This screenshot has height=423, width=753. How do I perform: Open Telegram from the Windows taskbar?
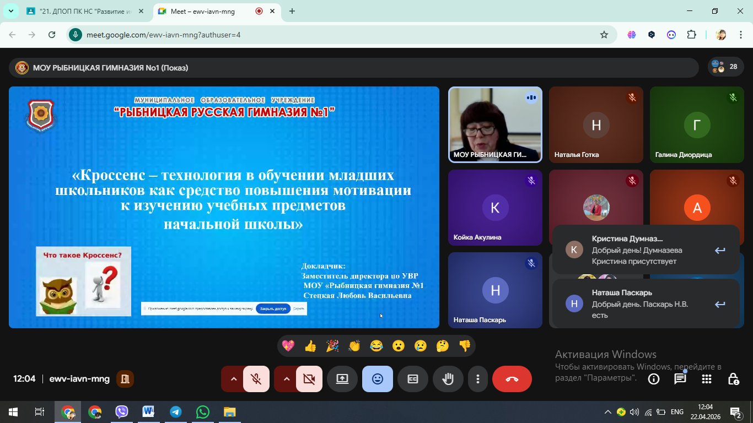176,412
